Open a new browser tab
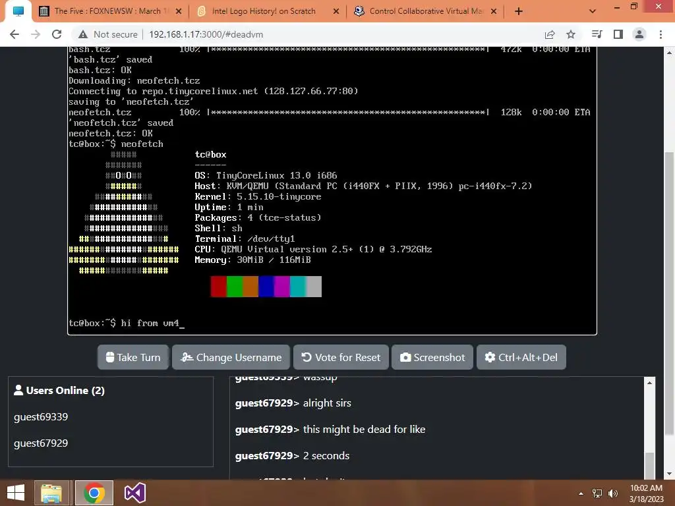This screenshot has width=675, height=506. click(519, 11)
